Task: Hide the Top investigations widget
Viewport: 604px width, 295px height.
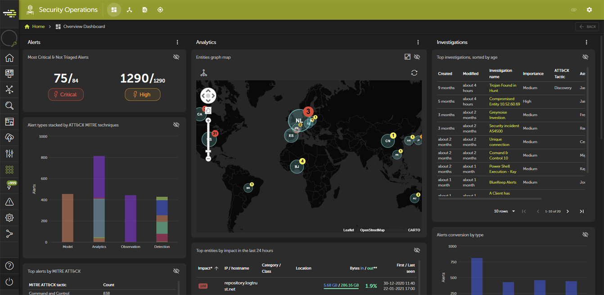Action: (585, 57)
